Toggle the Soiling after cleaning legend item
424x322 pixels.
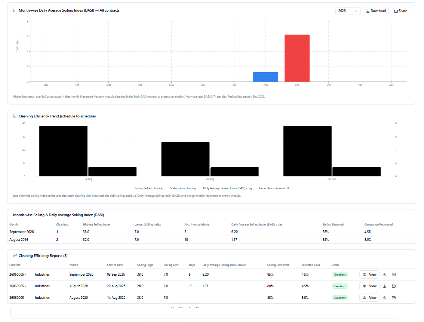(x=183, y=188)
